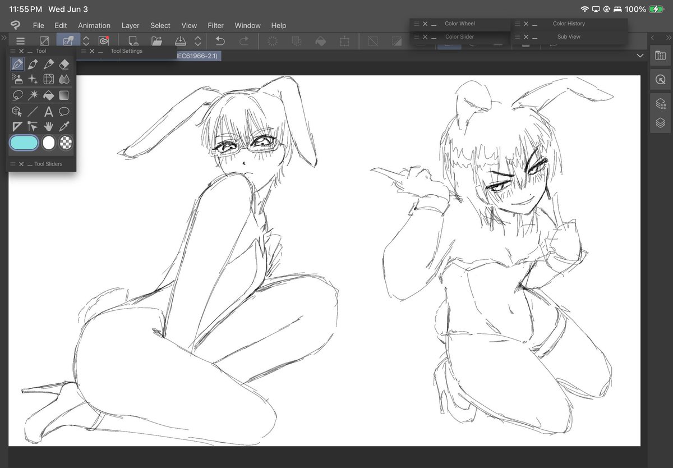Open the Filter menu
Screen dimensions: 673x468
pyautogui.click(x=215, y=25)
